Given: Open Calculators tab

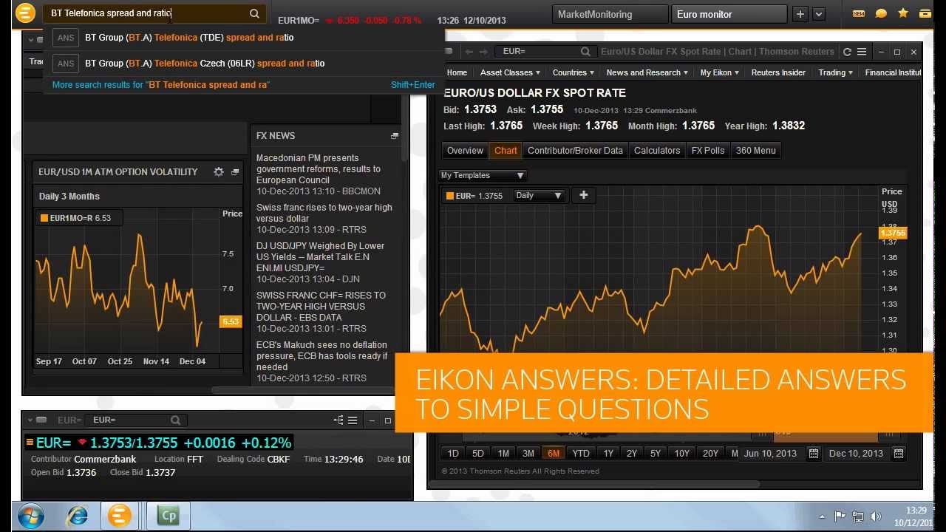Looking at the screenshot, I should click(657, 151).
